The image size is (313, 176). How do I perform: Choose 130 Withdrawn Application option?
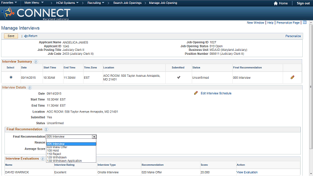(71, 161)
